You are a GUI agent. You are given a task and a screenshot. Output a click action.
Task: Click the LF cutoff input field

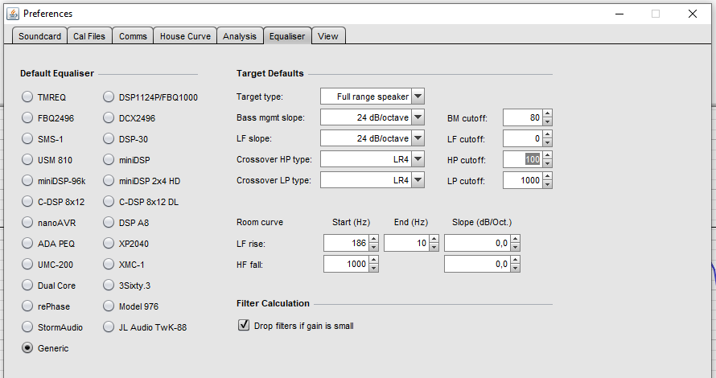point(523,139)
